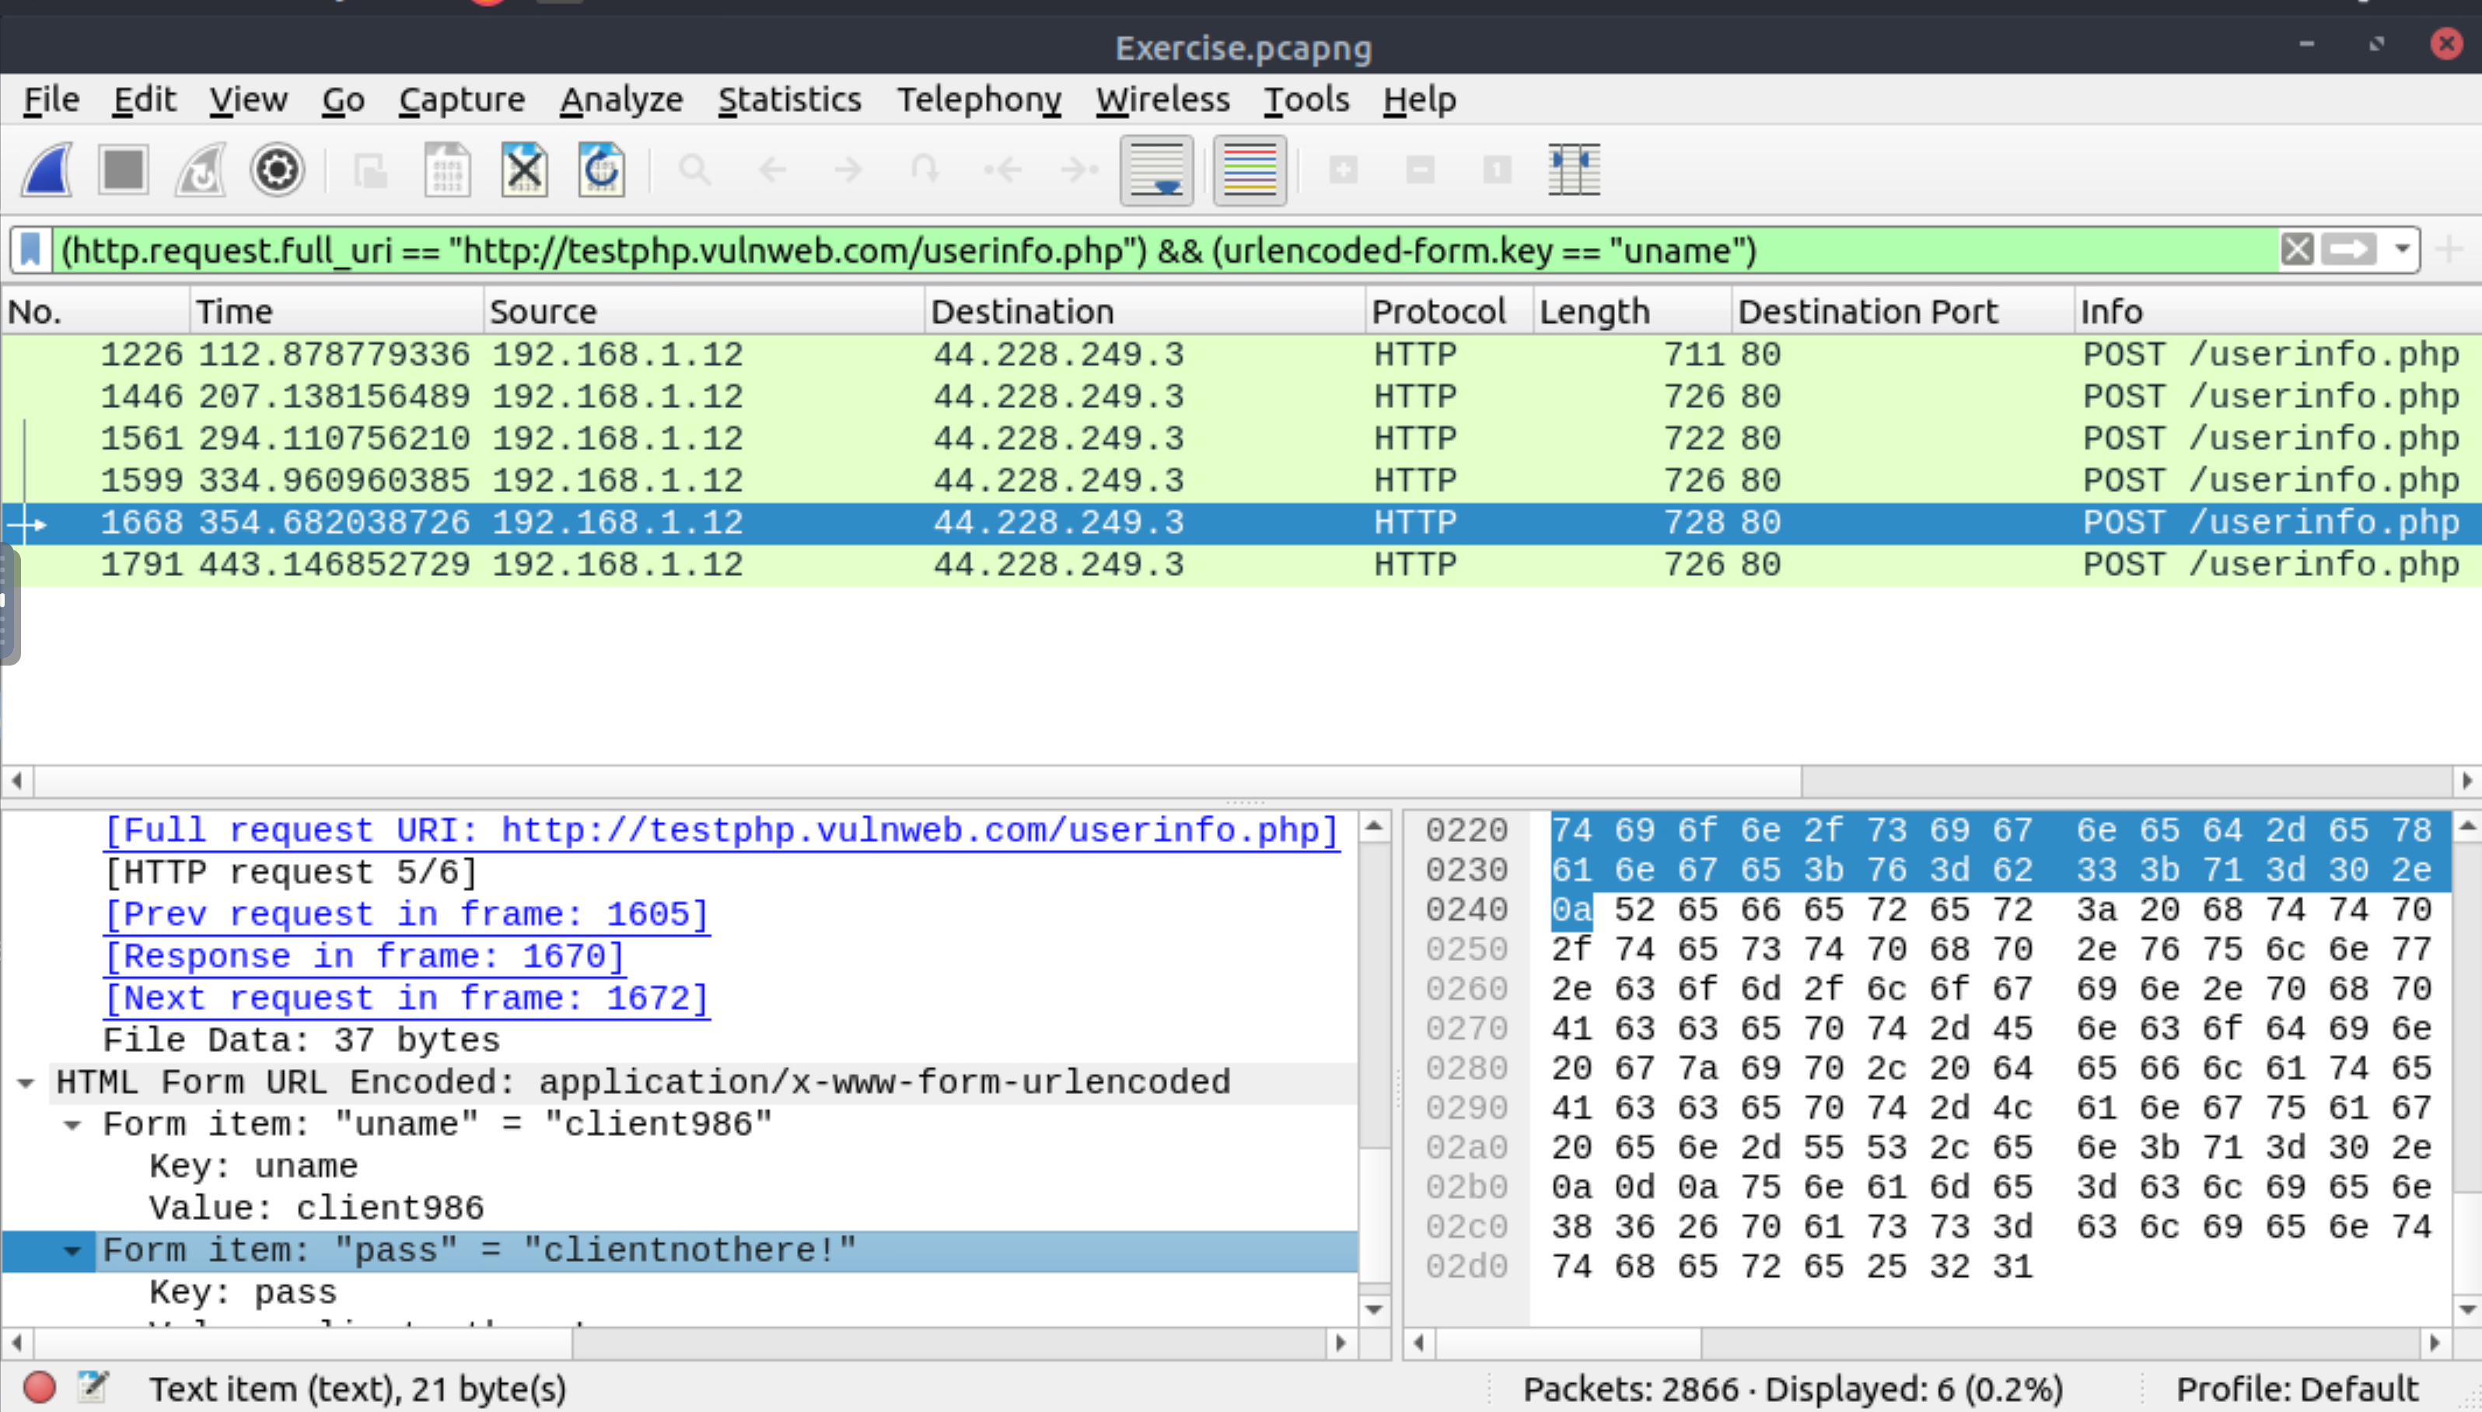Select packet 1446 in the packet list
2482x1412 pixels.
[1241, 397]
